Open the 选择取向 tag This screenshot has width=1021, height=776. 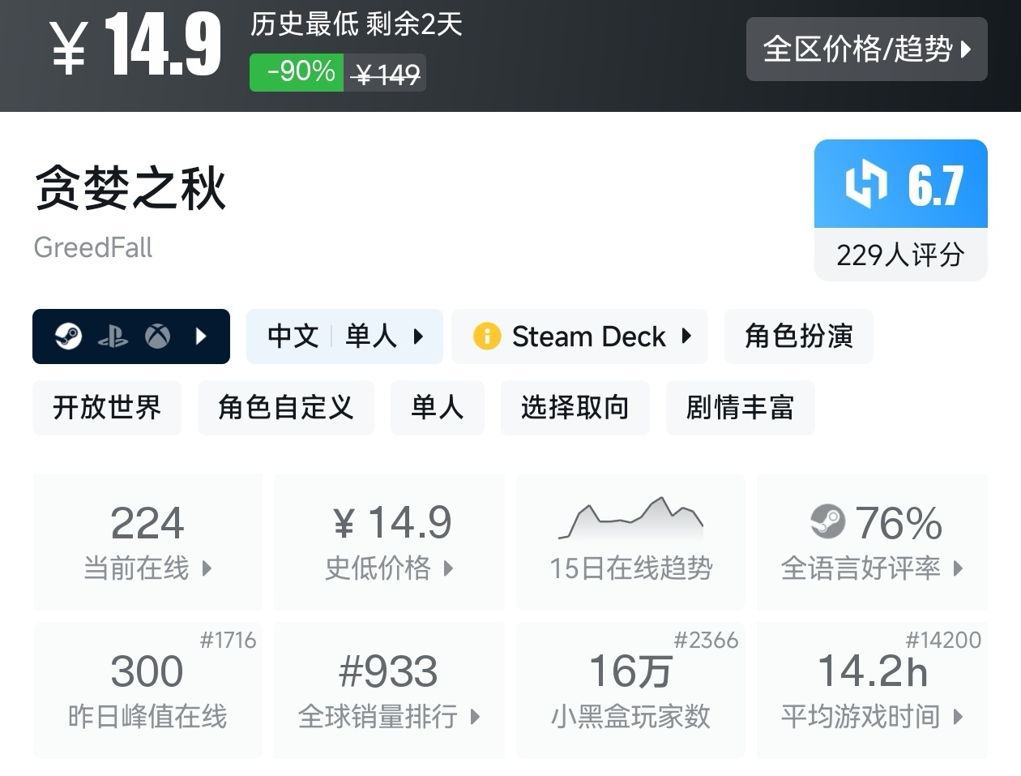click(x=575, y=407)
